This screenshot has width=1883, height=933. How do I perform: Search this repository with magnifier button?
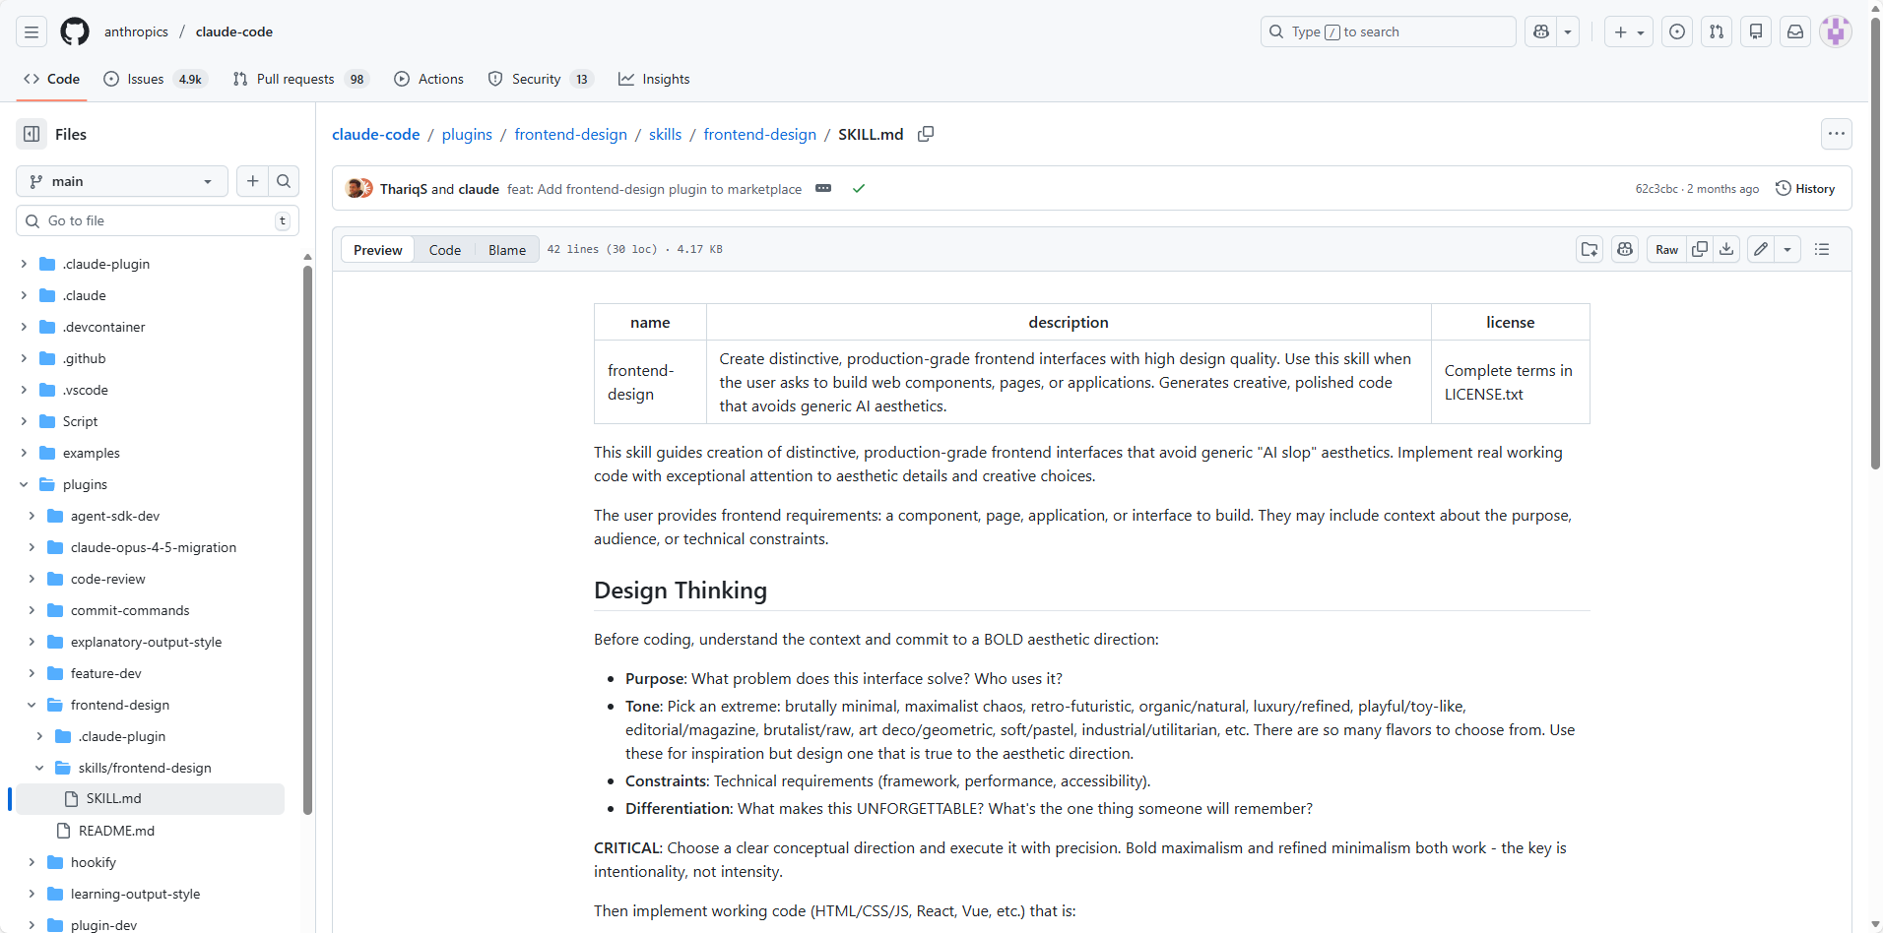284,181
